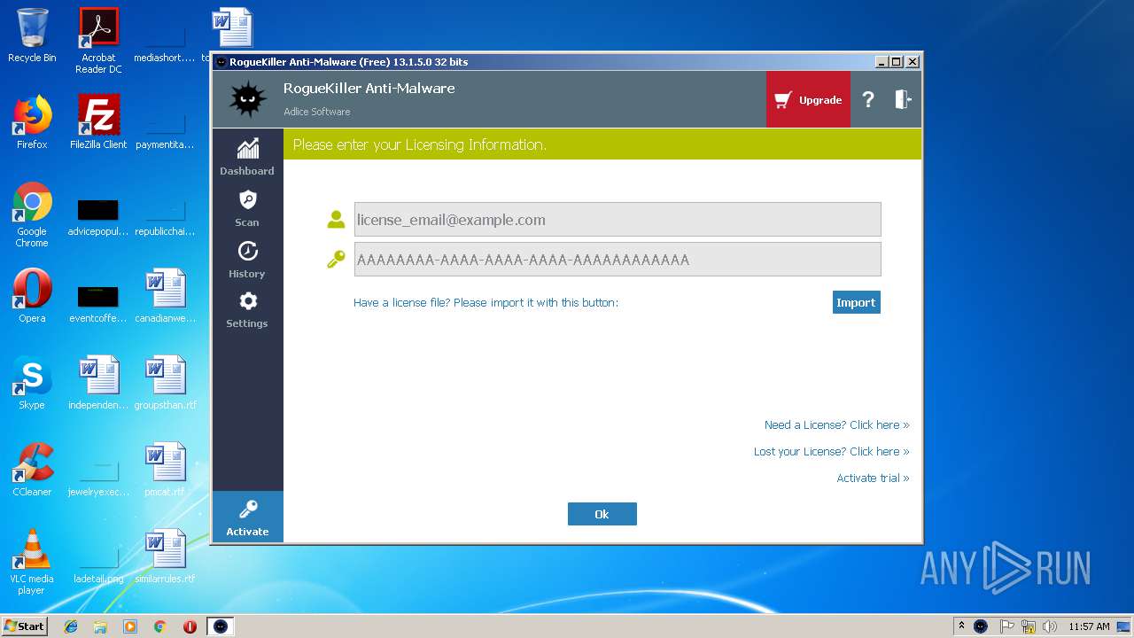Close the RogueKiller window
This screenshot has height=638, width=1134.
[913, 62]
